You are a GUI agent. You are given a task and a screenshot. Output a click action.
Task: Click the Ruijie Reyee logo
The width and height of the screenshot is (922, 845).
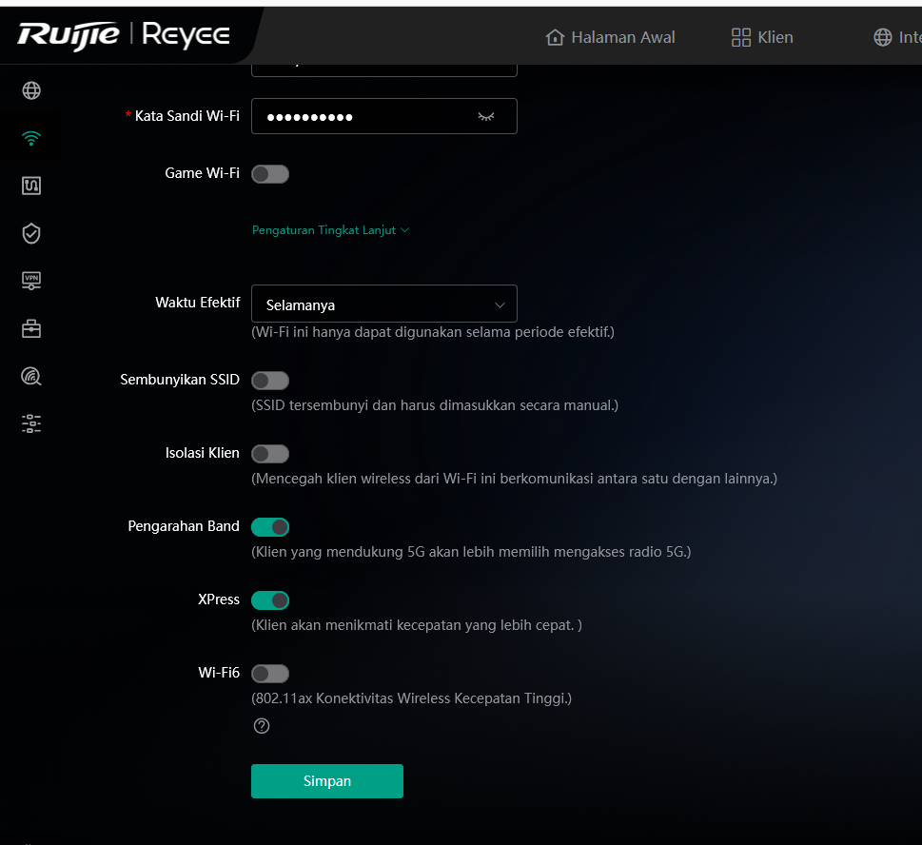click(124, 36)
